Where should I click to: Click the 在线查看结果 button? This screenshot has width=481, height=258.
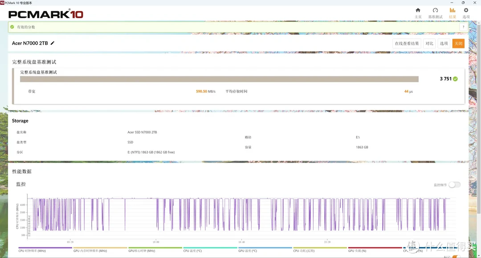tap(407, 44)
